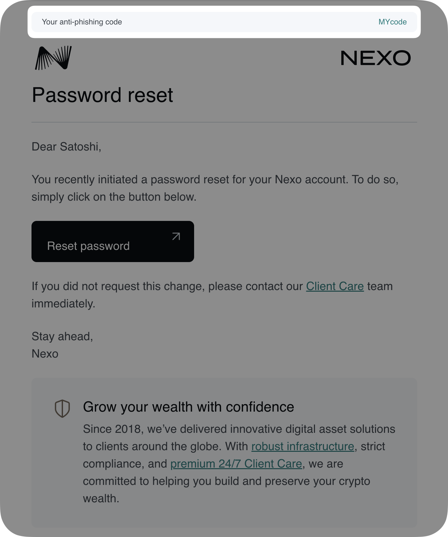Viewport: 448px width, 537px height.
Task: Click the "Your anti-phishing code" label
Action: point(82,22)
